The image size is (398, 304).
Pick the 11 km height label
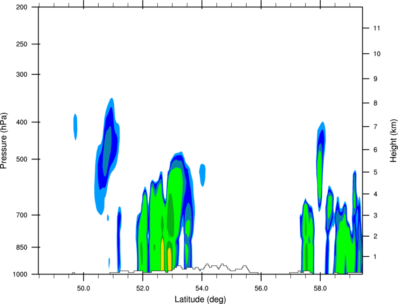click(377, 28)
